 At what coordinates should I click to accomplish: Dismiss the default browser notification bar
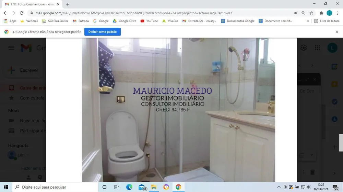pos(337,32)
